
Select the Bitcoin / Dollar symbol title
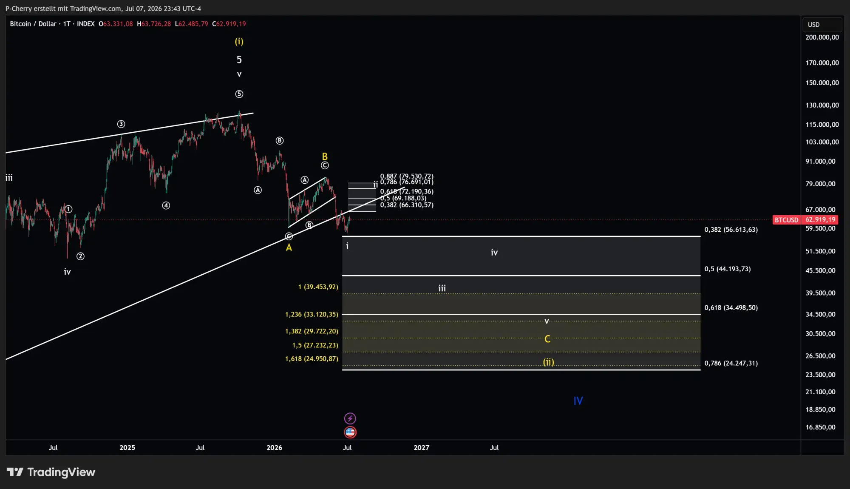point(33,24)
